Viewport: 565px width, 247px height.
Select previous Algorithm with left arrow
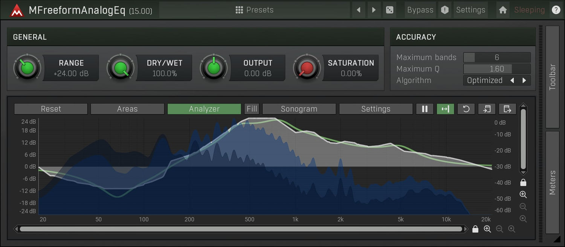coord(512,80)
